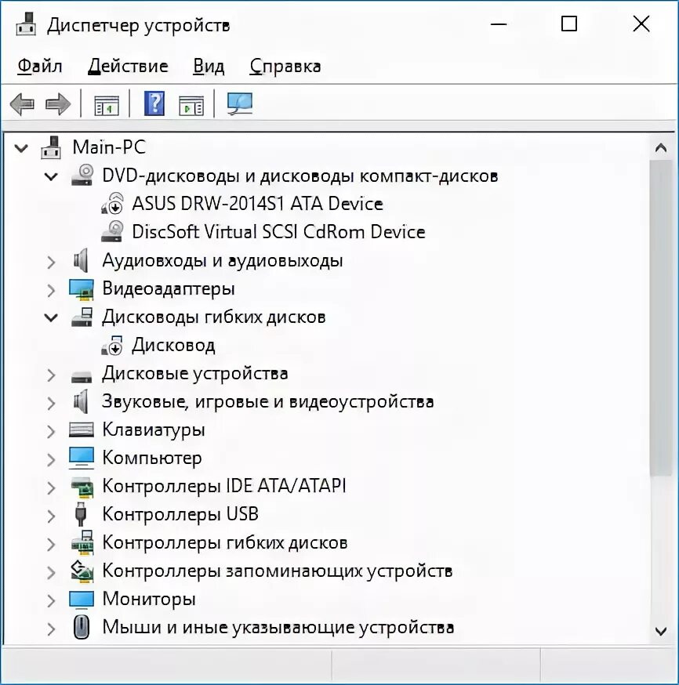This screenshot has width=679, height=685.
Task: Click the Back arrow toolbar icon
Action: pyautogui.click(x=22, y=104)
